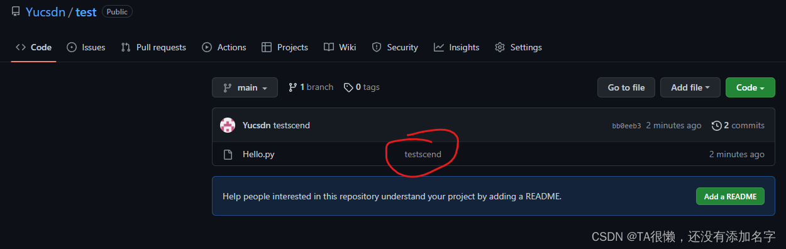Image resolution: width=786 pixels, height=249 pixels.
Task: Click the graph icon of Insights
Action: pyautogui.click(x=439, y=47)
